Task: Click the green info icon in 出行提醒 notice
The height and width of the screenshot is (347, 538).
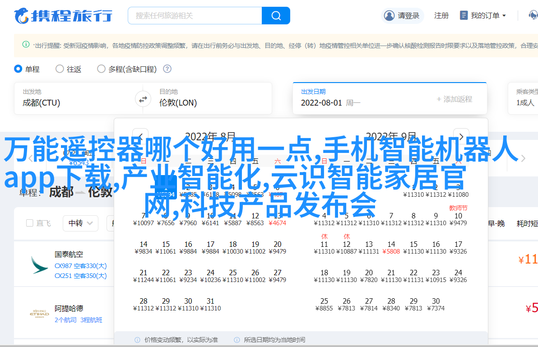Action: (x=26, y=44)
